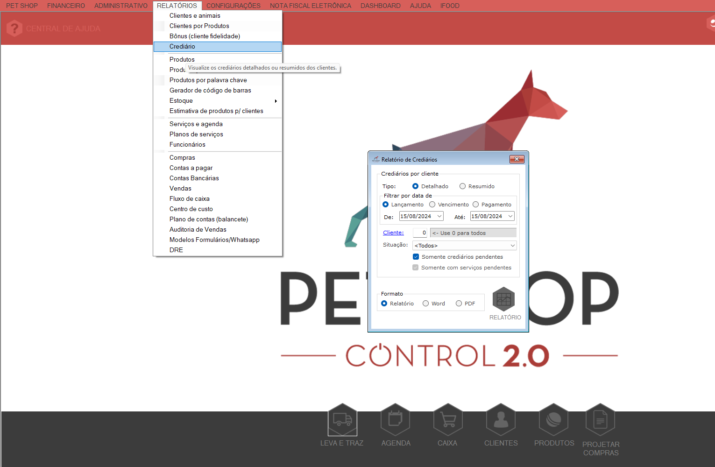Viewport: 715px width, 467px height.
Task: Choose Funcionários report
Action: 218,145
